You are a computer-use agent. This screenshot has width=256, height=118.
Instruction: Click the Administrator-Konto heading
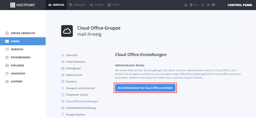pos(130,65)
